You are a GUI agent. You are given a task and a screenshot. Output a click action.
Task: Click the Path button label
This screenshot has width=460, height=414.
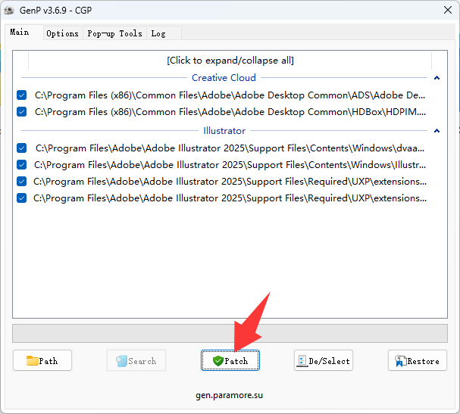49,361
